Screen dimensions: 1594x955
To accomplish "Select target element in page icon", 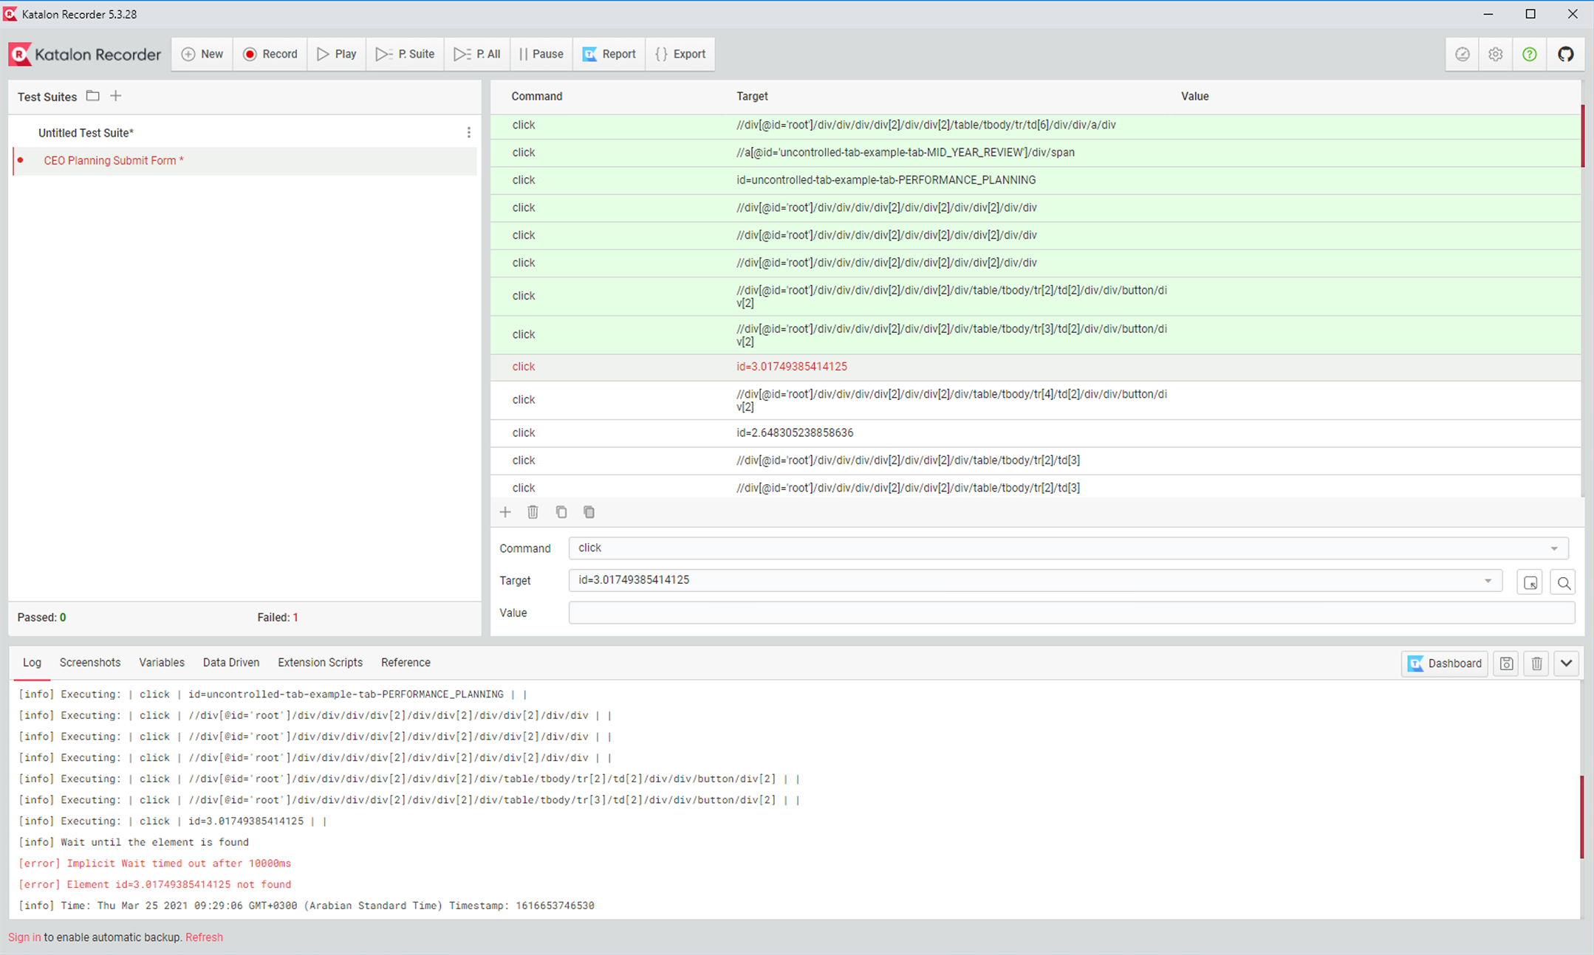I will (x=1530, y=582).
